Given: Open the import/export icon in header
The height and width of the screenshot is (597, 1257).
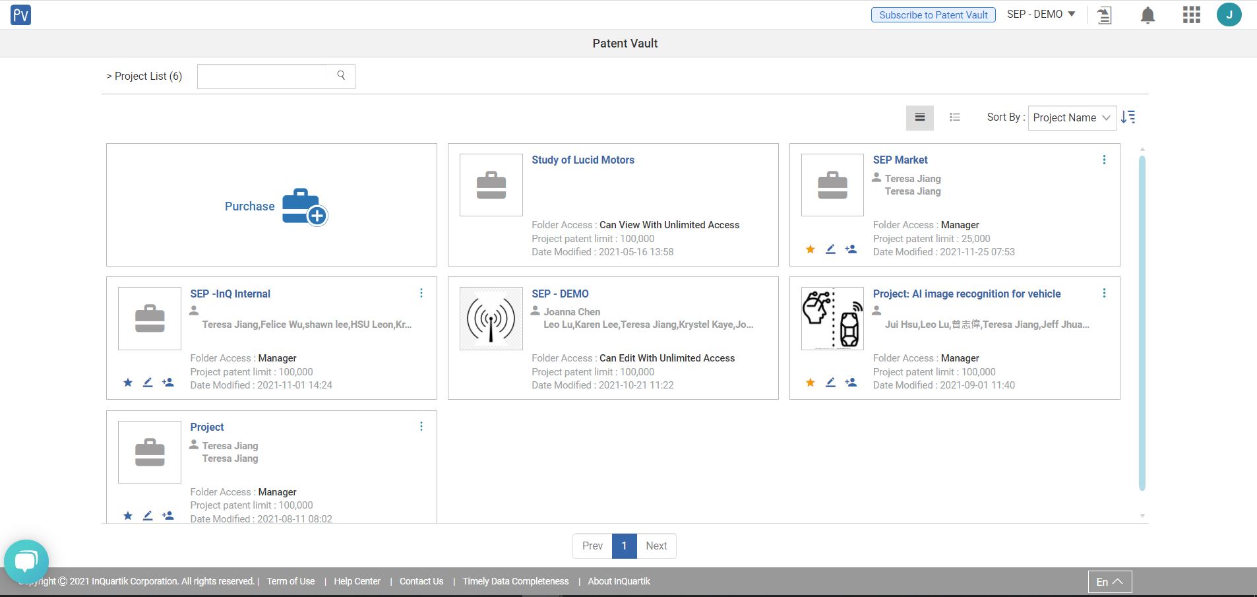Looking at the screenshot, I should coord(1105,15).
